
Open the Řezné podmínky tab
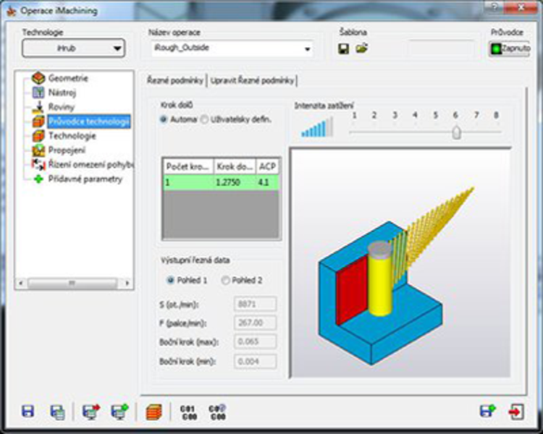click(x=176, y=80)
